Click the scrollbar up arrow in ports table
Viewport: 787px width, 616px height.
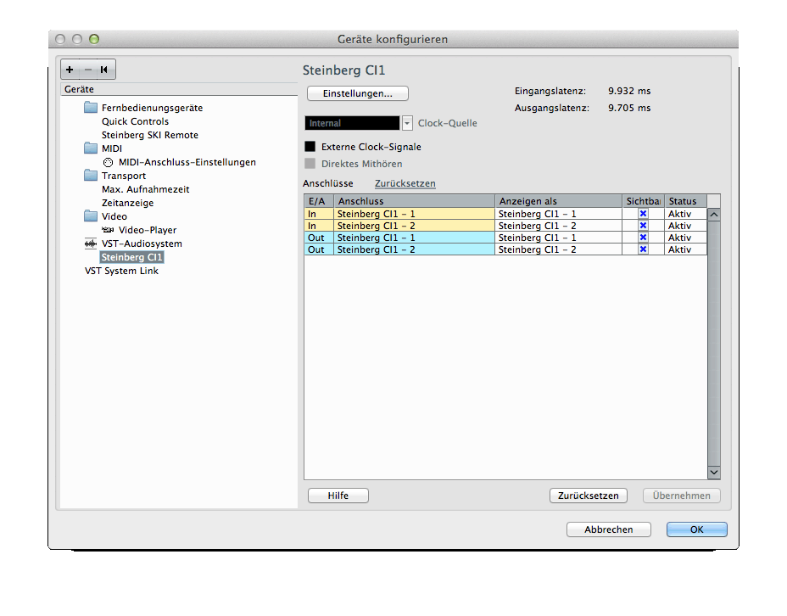pyautogui.click(x=714, y=215)
